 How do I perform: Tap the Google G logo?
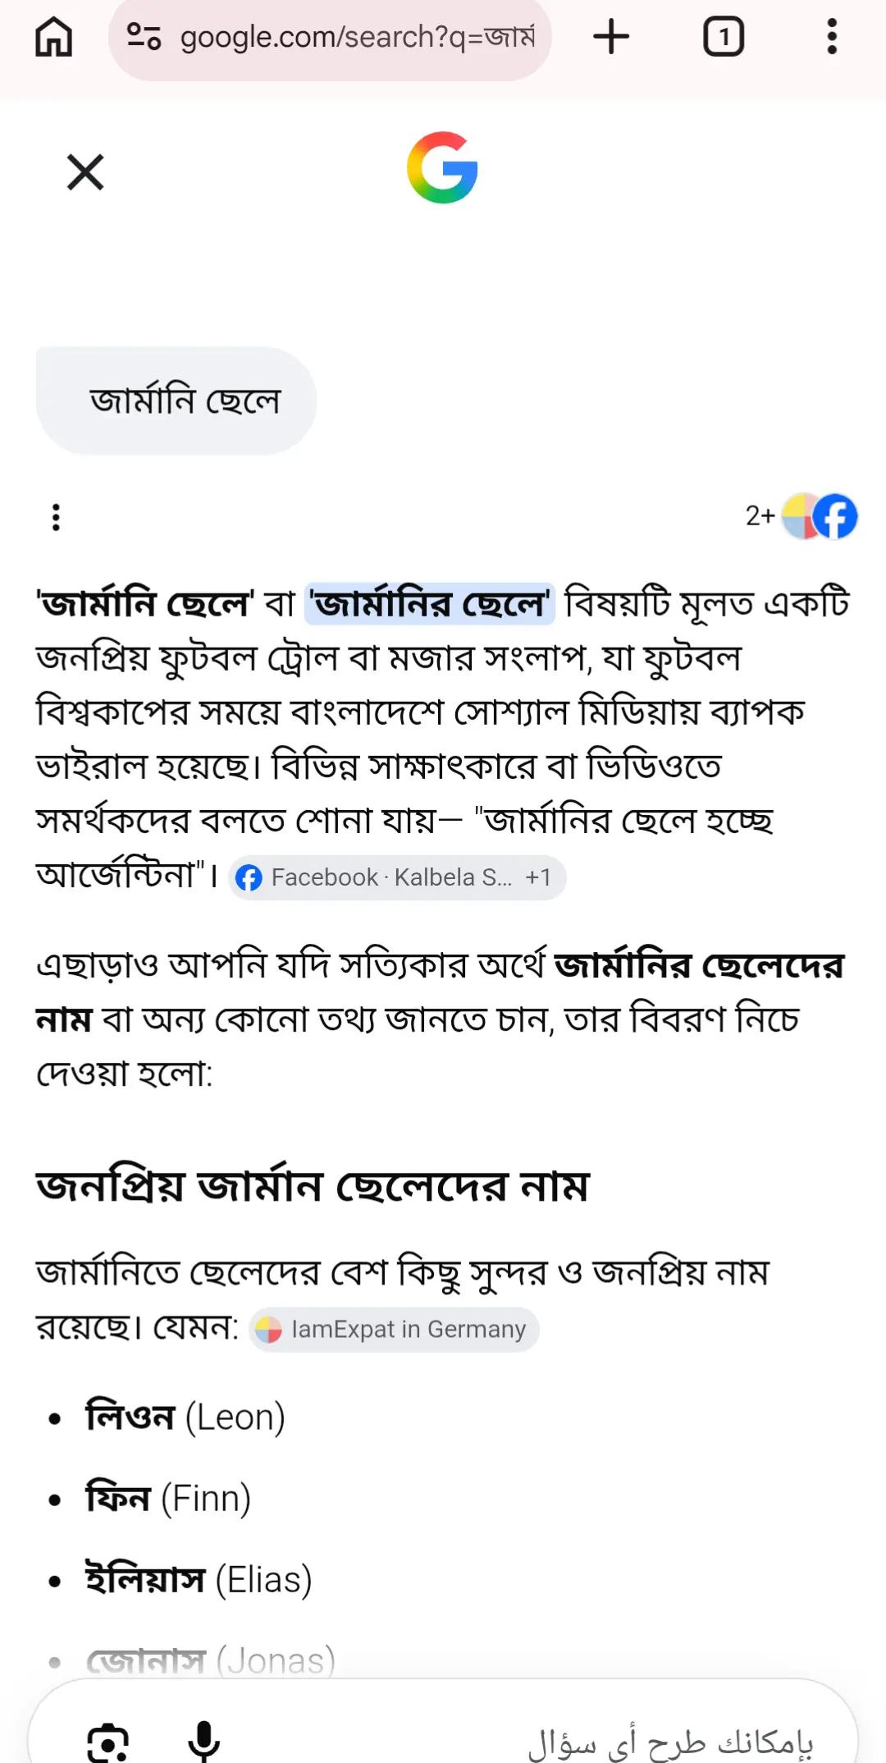click(443, 167)
